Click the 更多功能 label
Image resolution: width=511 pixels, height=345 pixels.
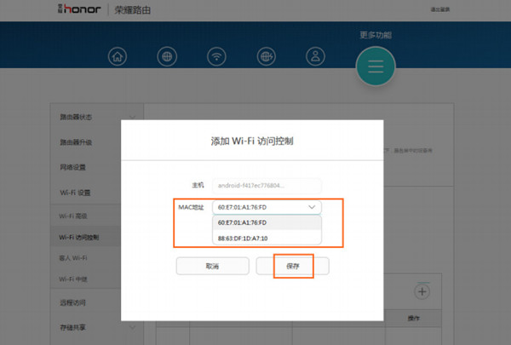(376, 35)
